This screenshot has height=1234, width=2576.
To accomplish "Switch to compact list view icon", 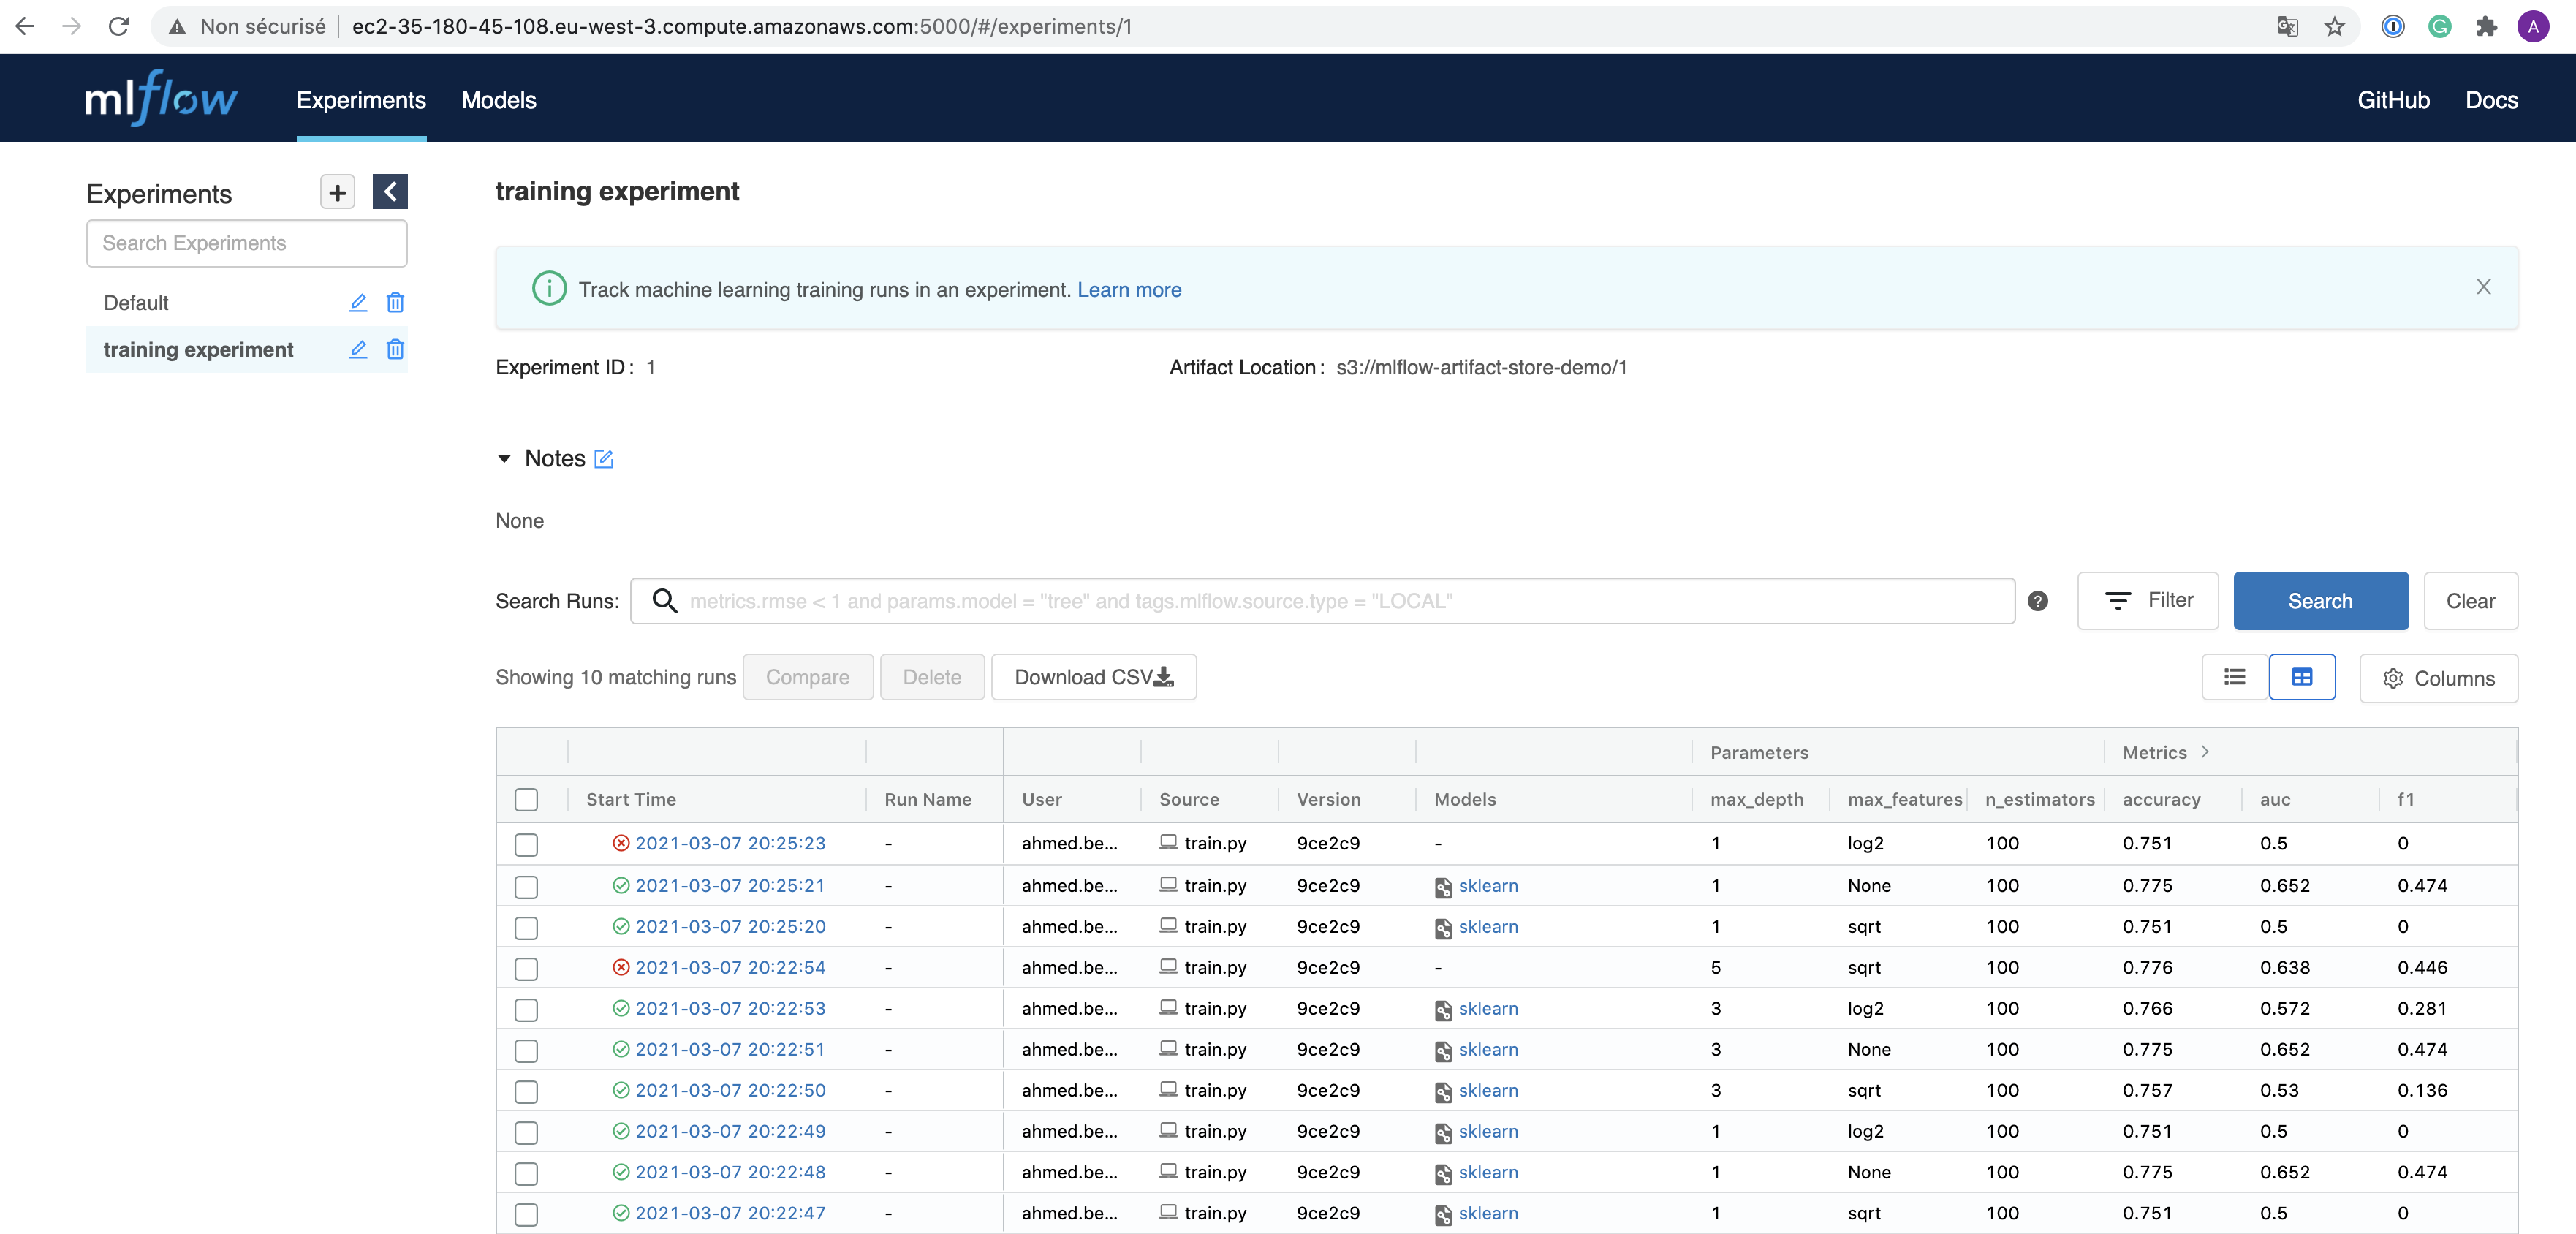I will coord(2234,677).
